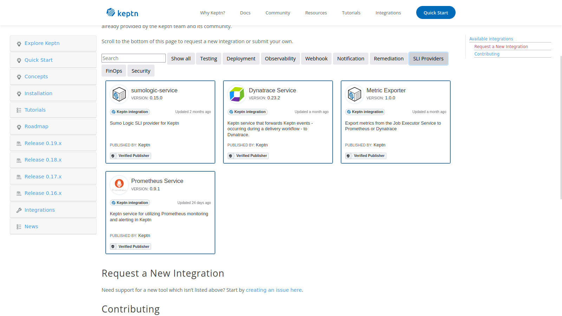Image resolution: width=562 pixels, height=316 pixels.
Task: Filter integrations by Deployment
Action: point(241,59)
